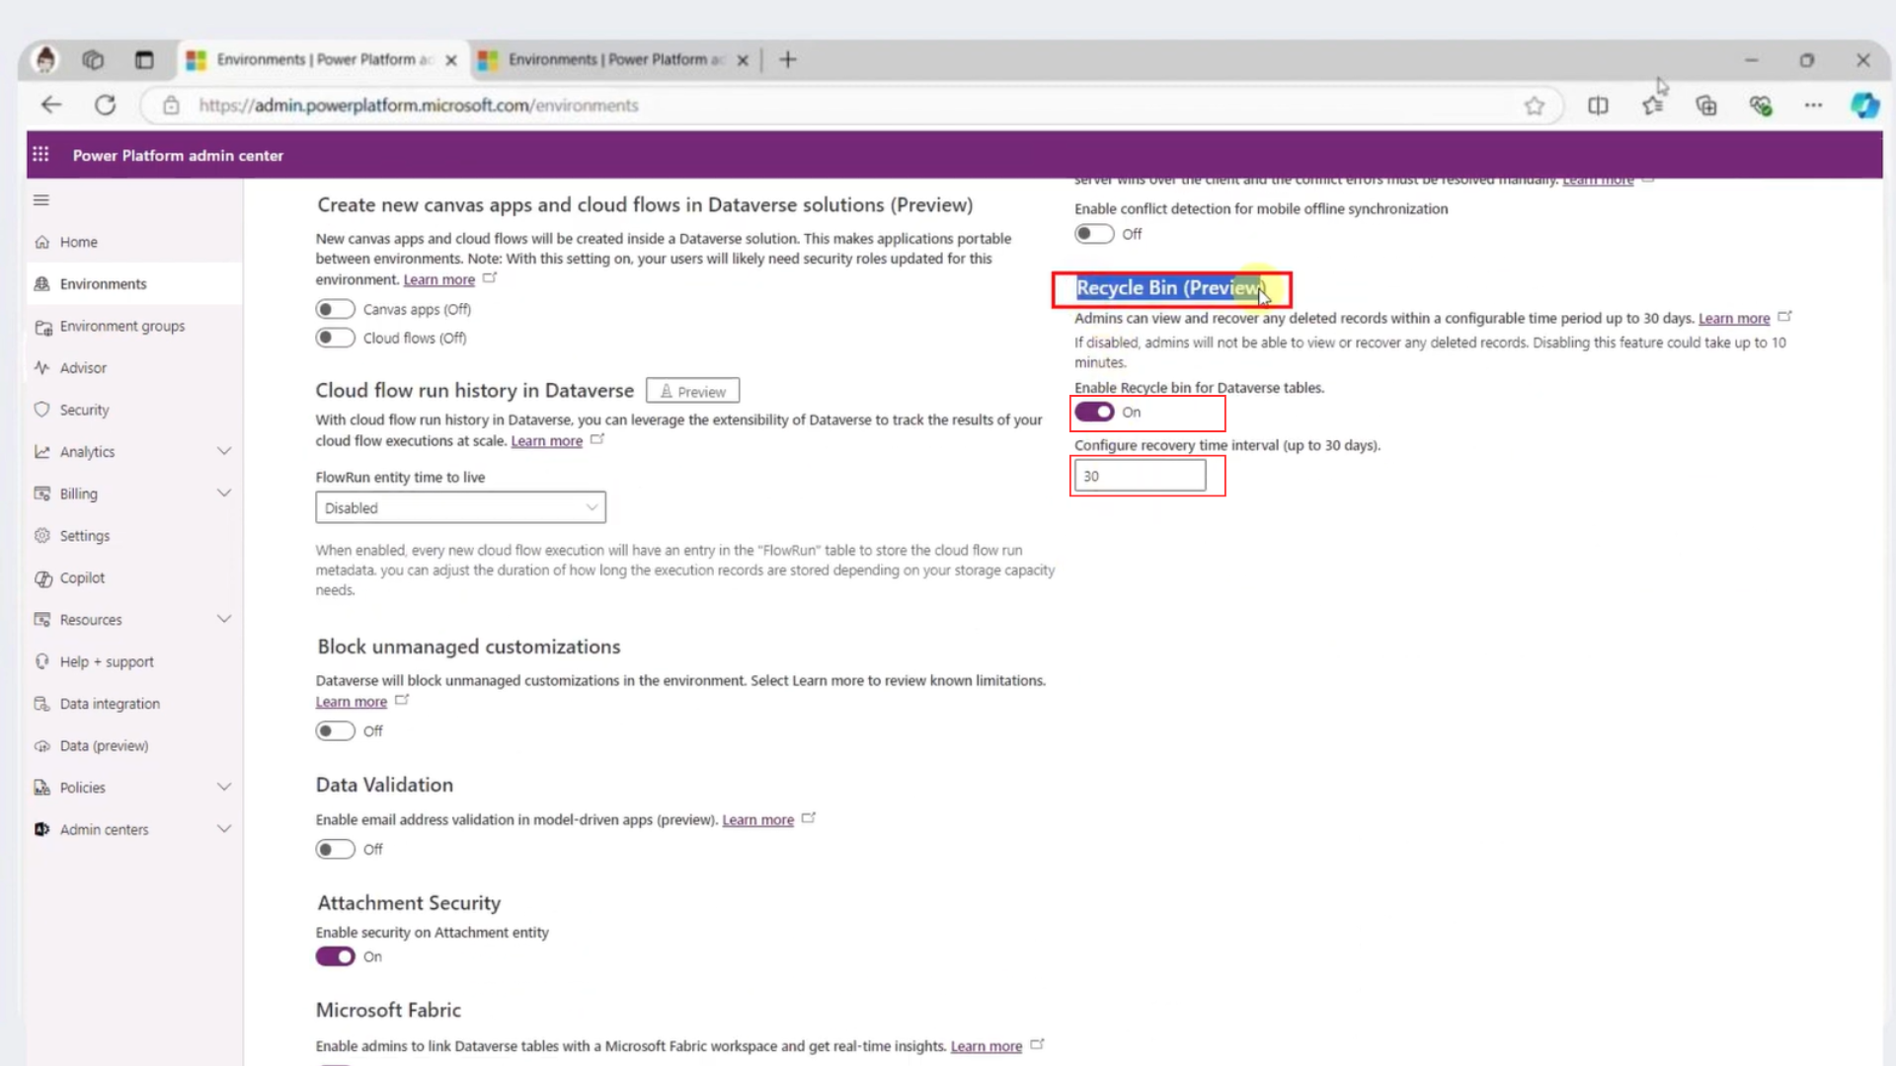1896x1066 pixels.
Task: Expand the Analytics section chevron
Action: pos(224,451)
